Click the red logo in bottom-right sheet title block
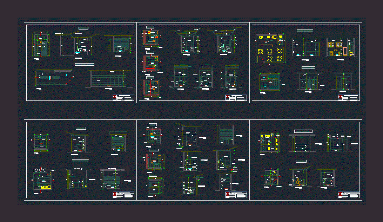This screenshot has width=383, height=222. 340,194
